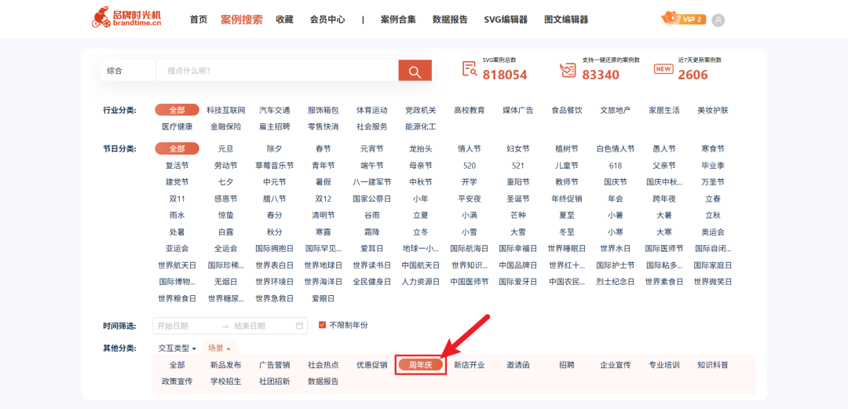
Task: Click the 818054 SVG case count
Action: (x=505, y=75)
